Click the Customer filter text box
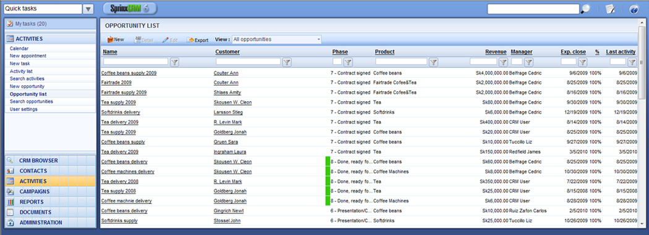 pyautogui.click(x=248, y=61)
